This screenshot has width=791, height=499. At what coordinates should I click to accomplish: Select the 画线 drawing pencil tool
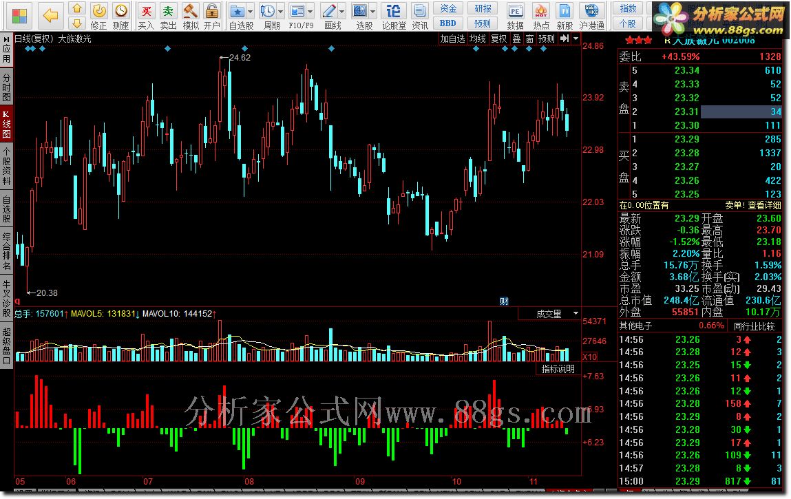(x=329, y=11)
